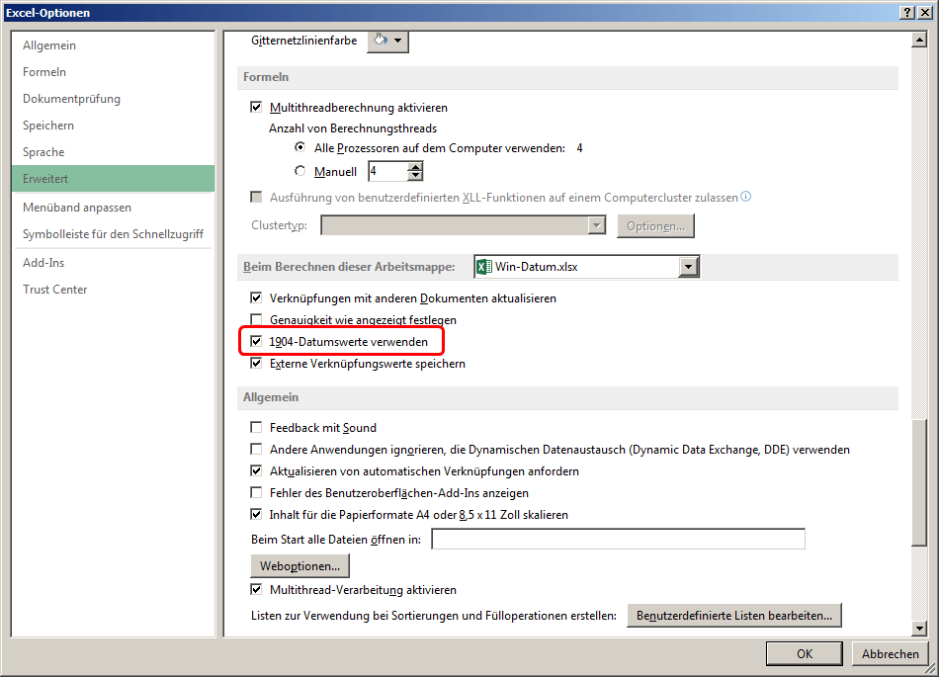Enable Fehler des Benutzeroberflächen-Add-Ins anzeigen

pyautogui.click(x=256, y=492)
